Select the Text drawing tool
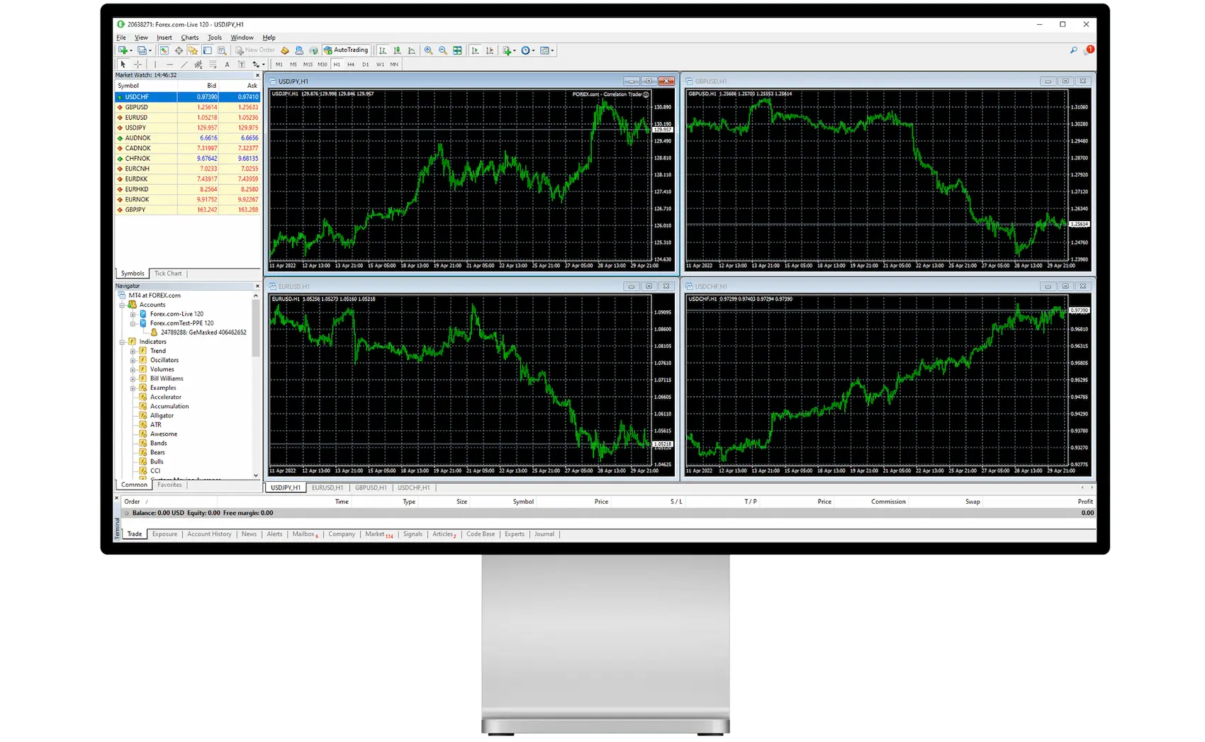This screenshot has width=1205, height=742. pyautogui.click(x=227, y=64)
